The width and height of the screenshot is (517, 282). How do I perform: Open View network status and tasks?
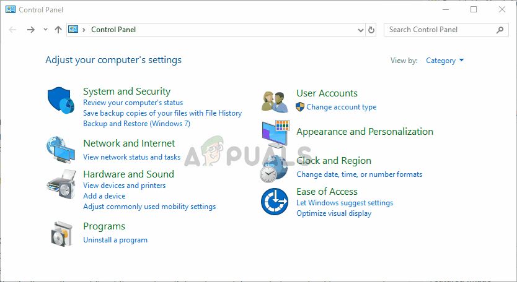131,157
